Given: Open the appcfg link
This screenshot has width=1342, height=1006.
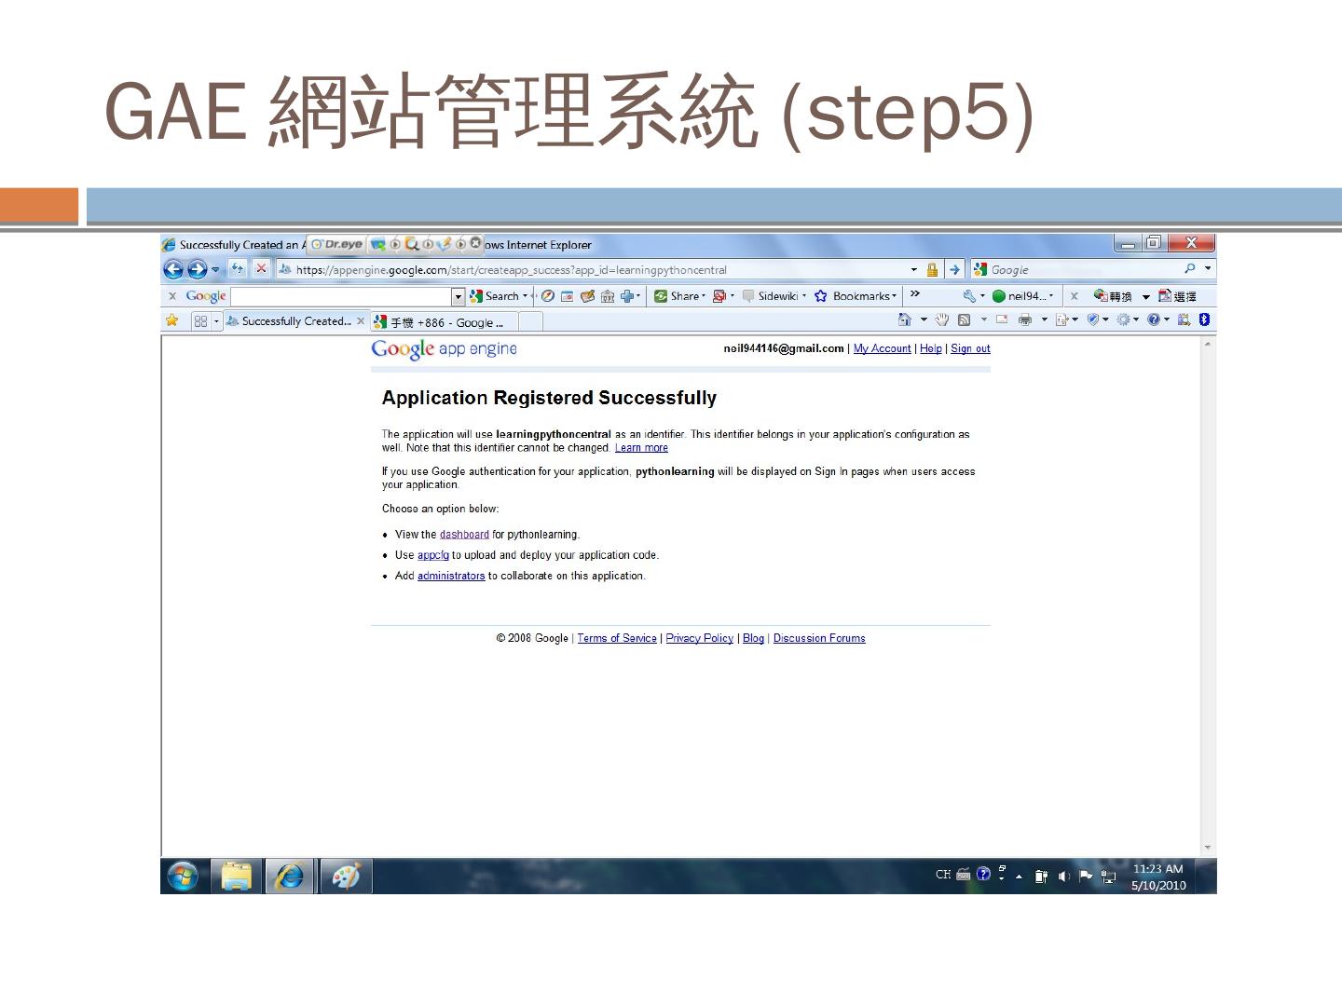Looking at the screenshot, I should [433, 555].
